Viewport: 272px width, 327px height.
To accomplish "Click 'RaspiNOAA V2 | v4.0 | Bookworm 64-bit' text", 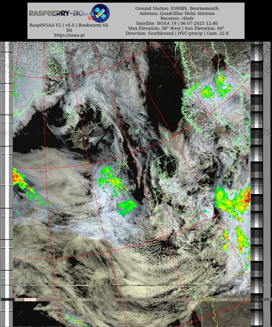I will pyautogui.click(x=69, y=28).
